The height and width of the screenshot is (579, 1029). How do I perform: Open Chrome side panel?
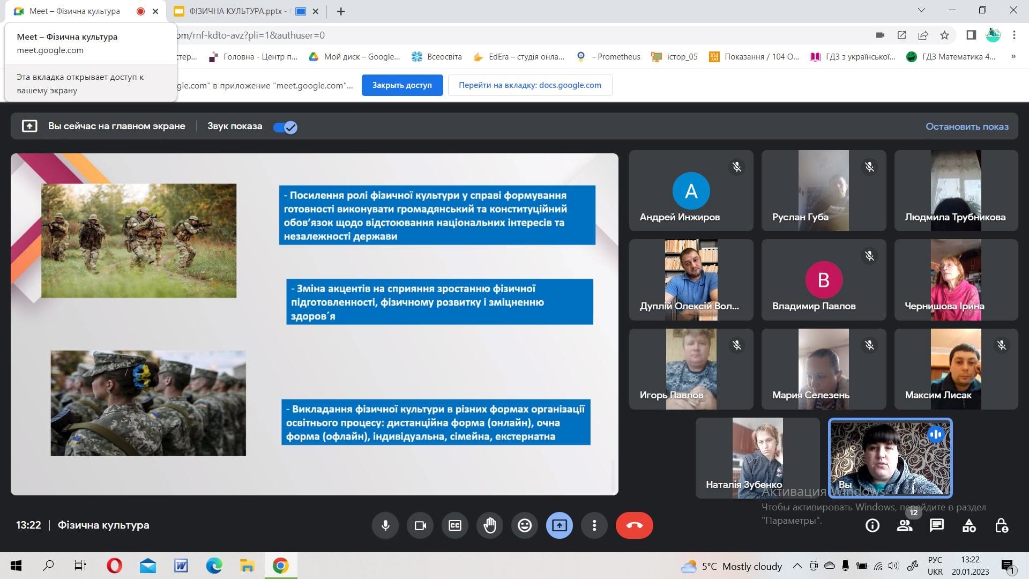971,35
